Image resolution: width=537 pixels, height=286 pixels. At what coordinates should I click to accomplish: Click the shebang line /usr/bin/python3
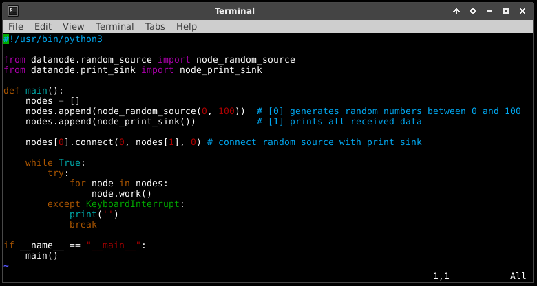(x=55, y=39)
